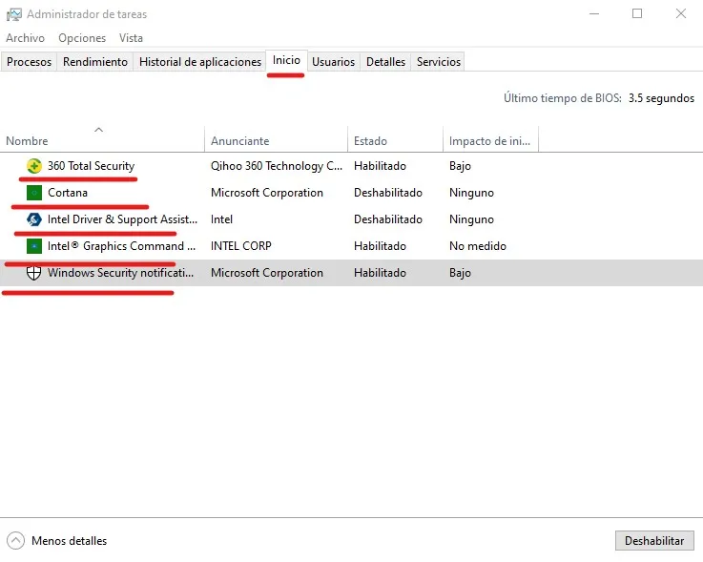Screen dimensions: 703x562
Task: Click the INTEL CORP publisher cell
Action: [x=240, y=246]
